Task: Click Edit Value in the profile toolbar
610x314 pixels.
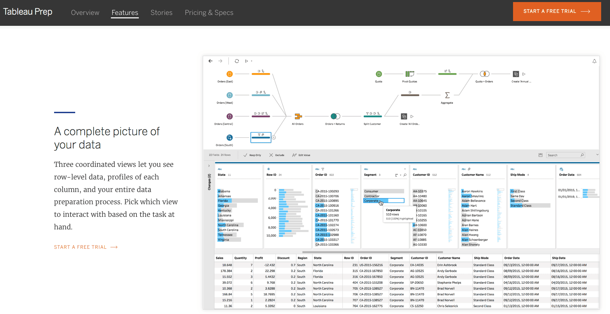Action: (301, 155)
